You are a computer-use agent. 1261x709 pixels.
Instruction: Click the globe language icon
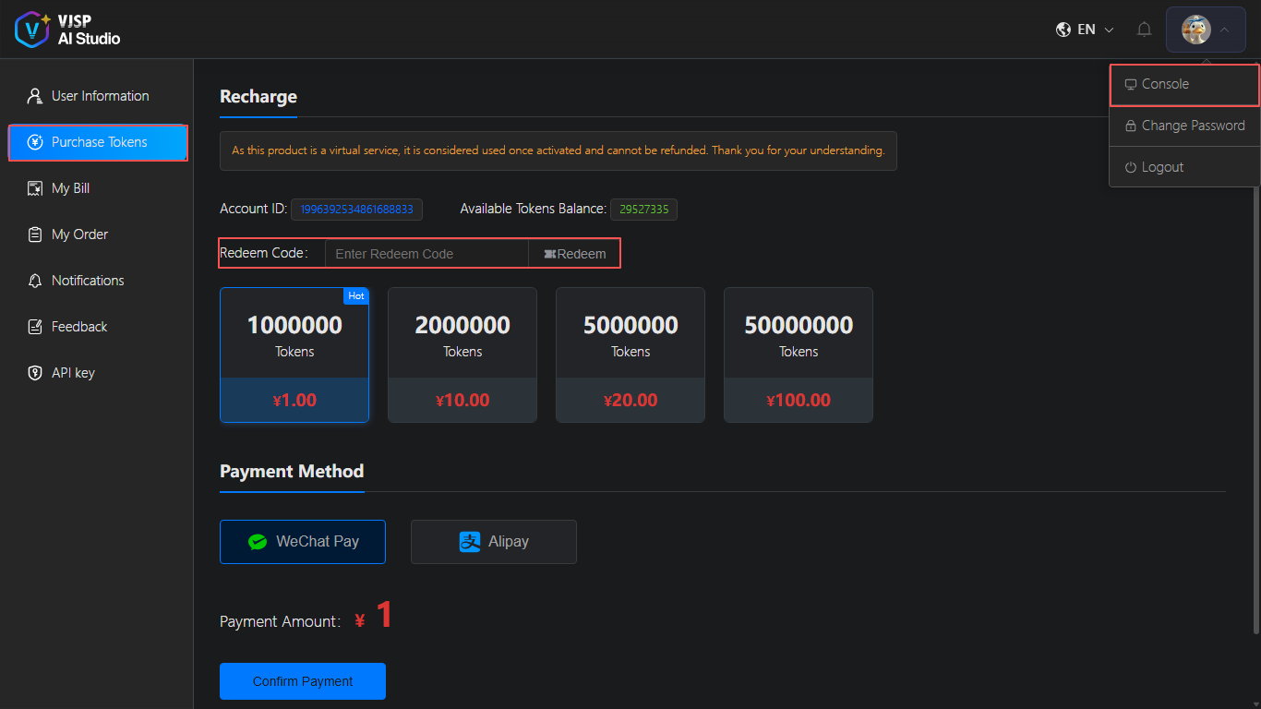(x=1063, y=29)
